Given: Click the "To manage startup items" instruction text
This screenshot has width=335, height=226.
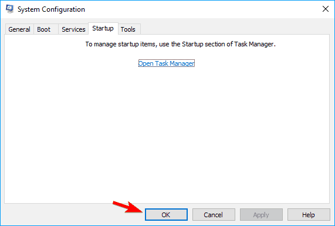Looking at the screenshot, I should tap(181, 44).
